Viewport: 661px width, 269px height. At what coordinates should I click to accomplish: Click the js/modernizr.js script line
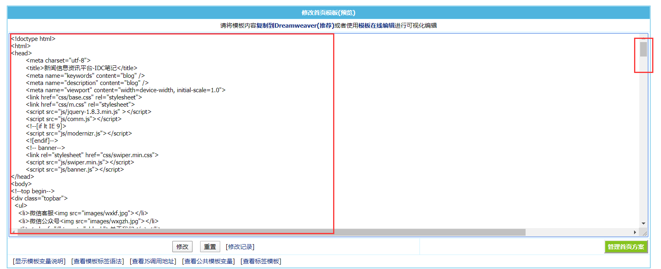79,133
